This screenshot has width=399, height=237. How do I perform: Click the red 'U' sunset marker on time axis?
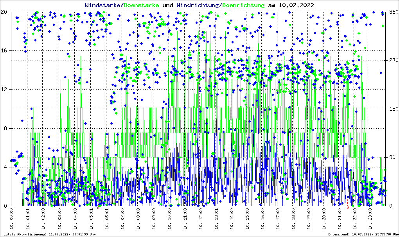pyautogui.click(x=347, y=208)
